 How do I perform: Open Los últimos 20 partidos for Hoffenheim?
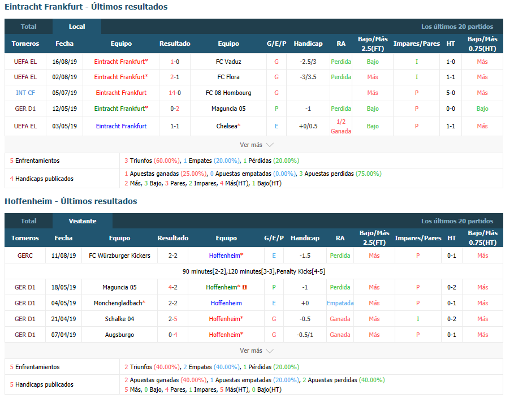(x=457, y=221)
